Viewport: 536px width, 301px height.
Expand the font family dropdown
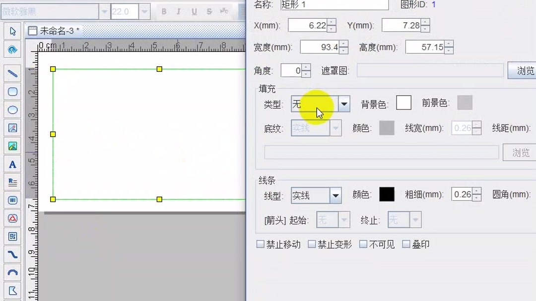tap(104, 11)
